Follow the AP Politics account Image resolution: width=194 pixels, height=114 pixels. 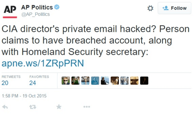[x=174, y=8]
